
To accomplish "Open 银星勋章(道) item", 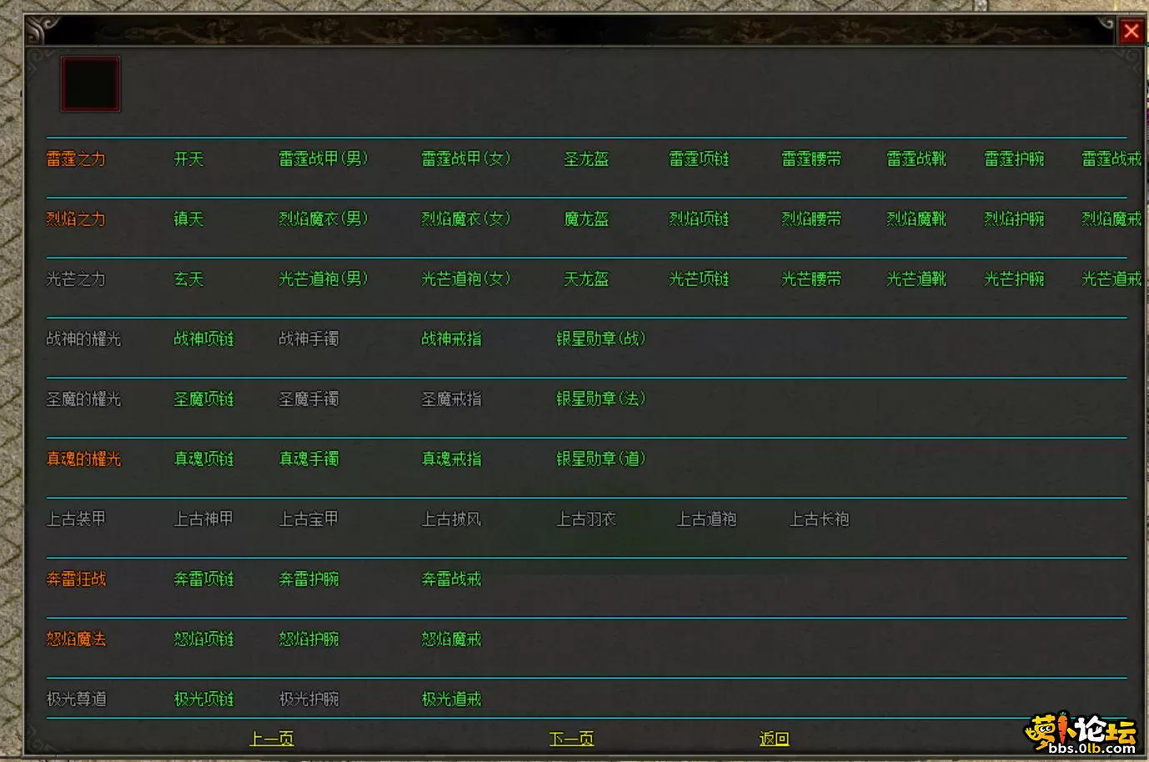I will (x=601, y=459).
